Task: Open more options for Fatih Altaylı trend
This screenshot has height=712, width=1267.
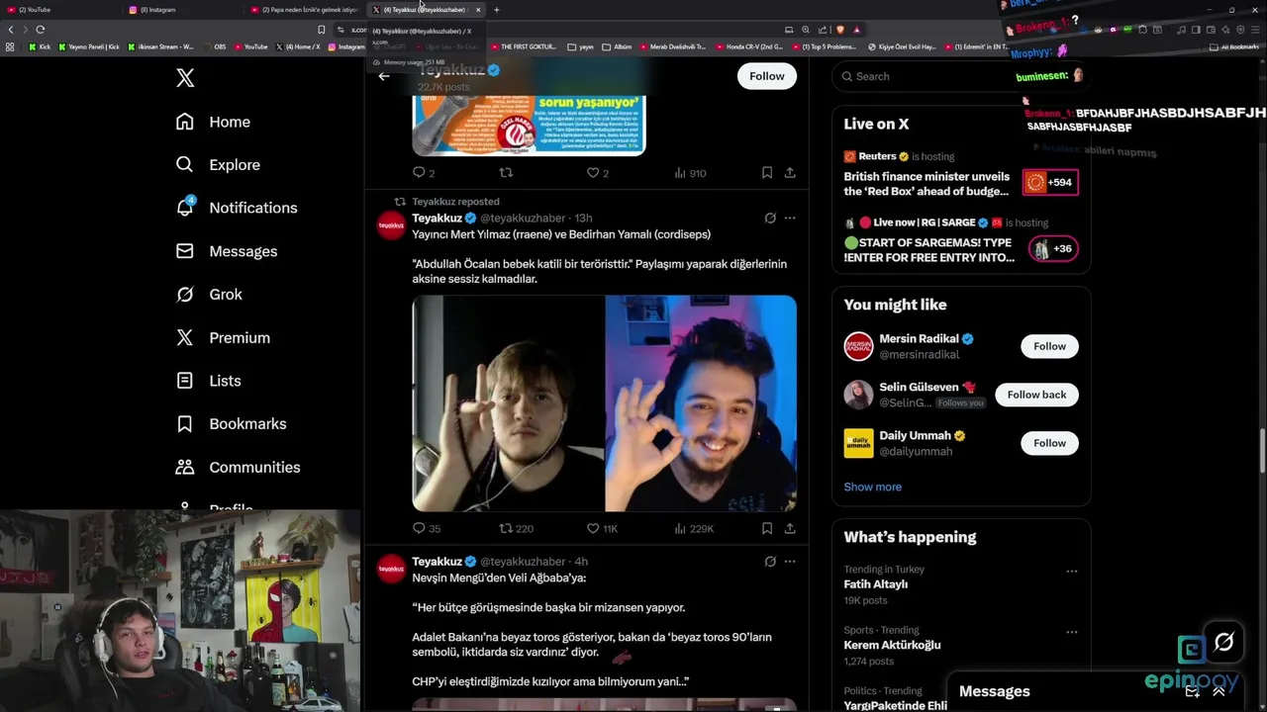Action: (1071, 572)
